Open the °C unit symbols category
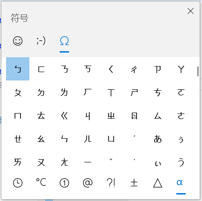This screenshot has height=201, width=202. tap(41, 182)
